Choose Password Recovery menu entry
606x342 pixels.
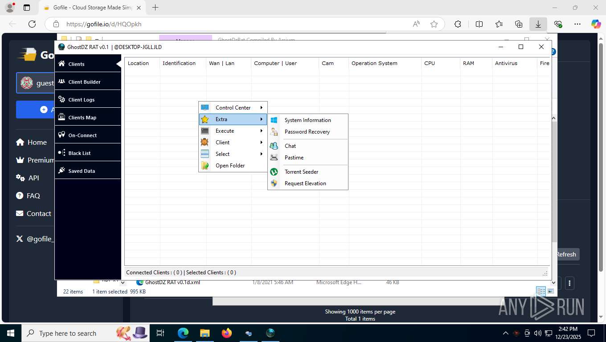[x=308, y=131]
